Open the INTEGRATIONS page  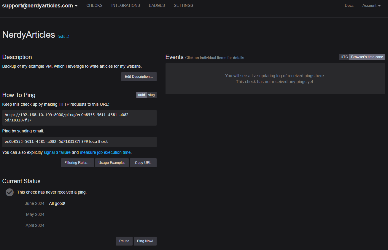125,5
